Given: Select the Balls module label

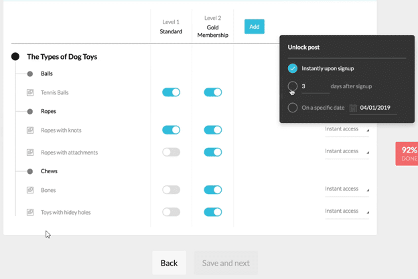Looking at the screenshot, I should click(x=47, y=74).
